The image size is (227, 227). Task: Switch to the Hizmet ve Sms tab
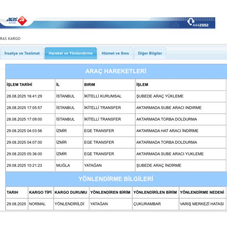coord(115,53)
